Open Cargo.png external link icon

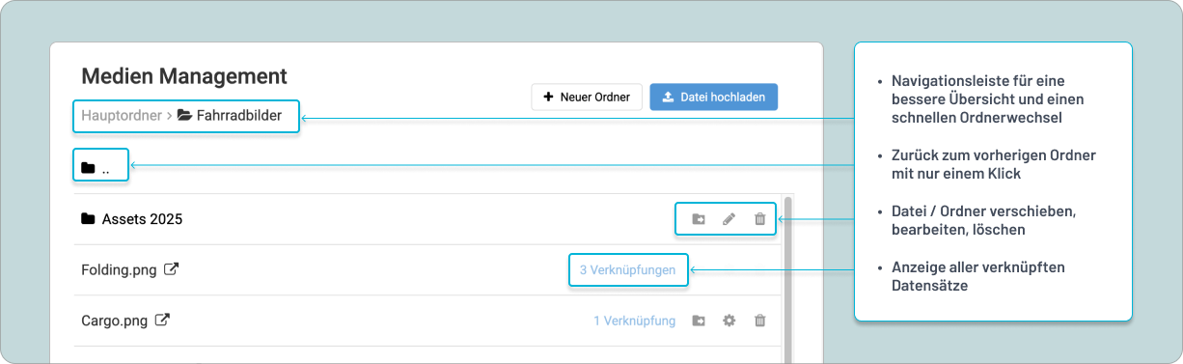click(163, 320)
